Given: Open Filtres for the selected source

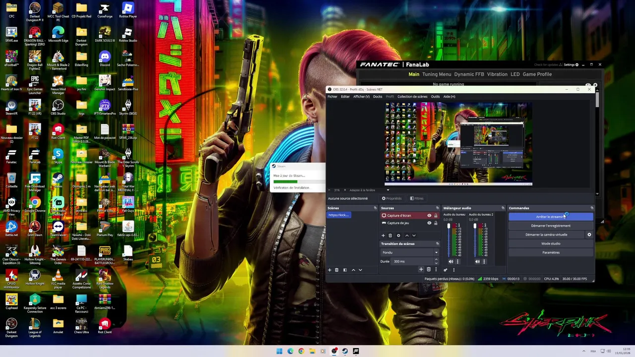Looking at the screenshot, I should click(x=417, y=198).
